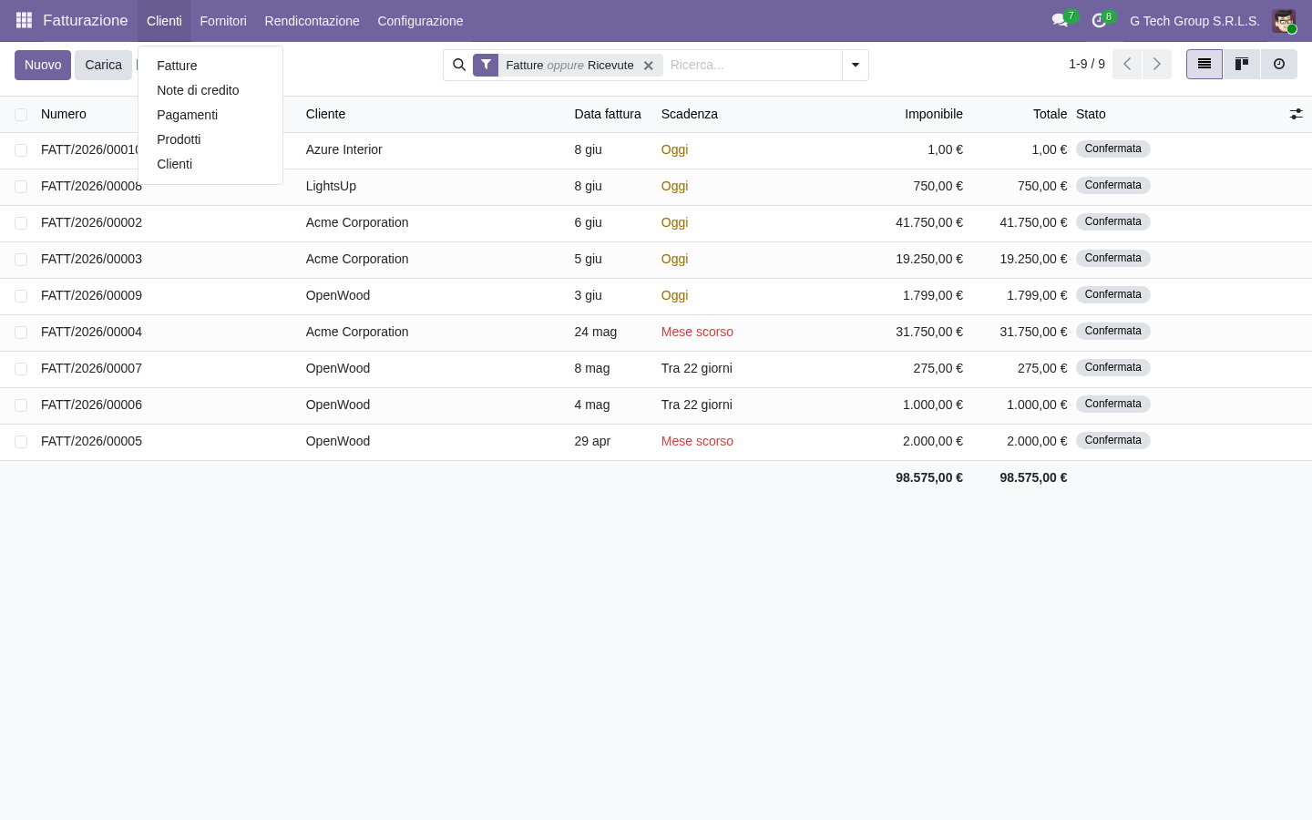Open optional columns adjust settings icon
The height and width of the screenshot is (820, 1312).
pyautogui.click(x=1296, y=114)
